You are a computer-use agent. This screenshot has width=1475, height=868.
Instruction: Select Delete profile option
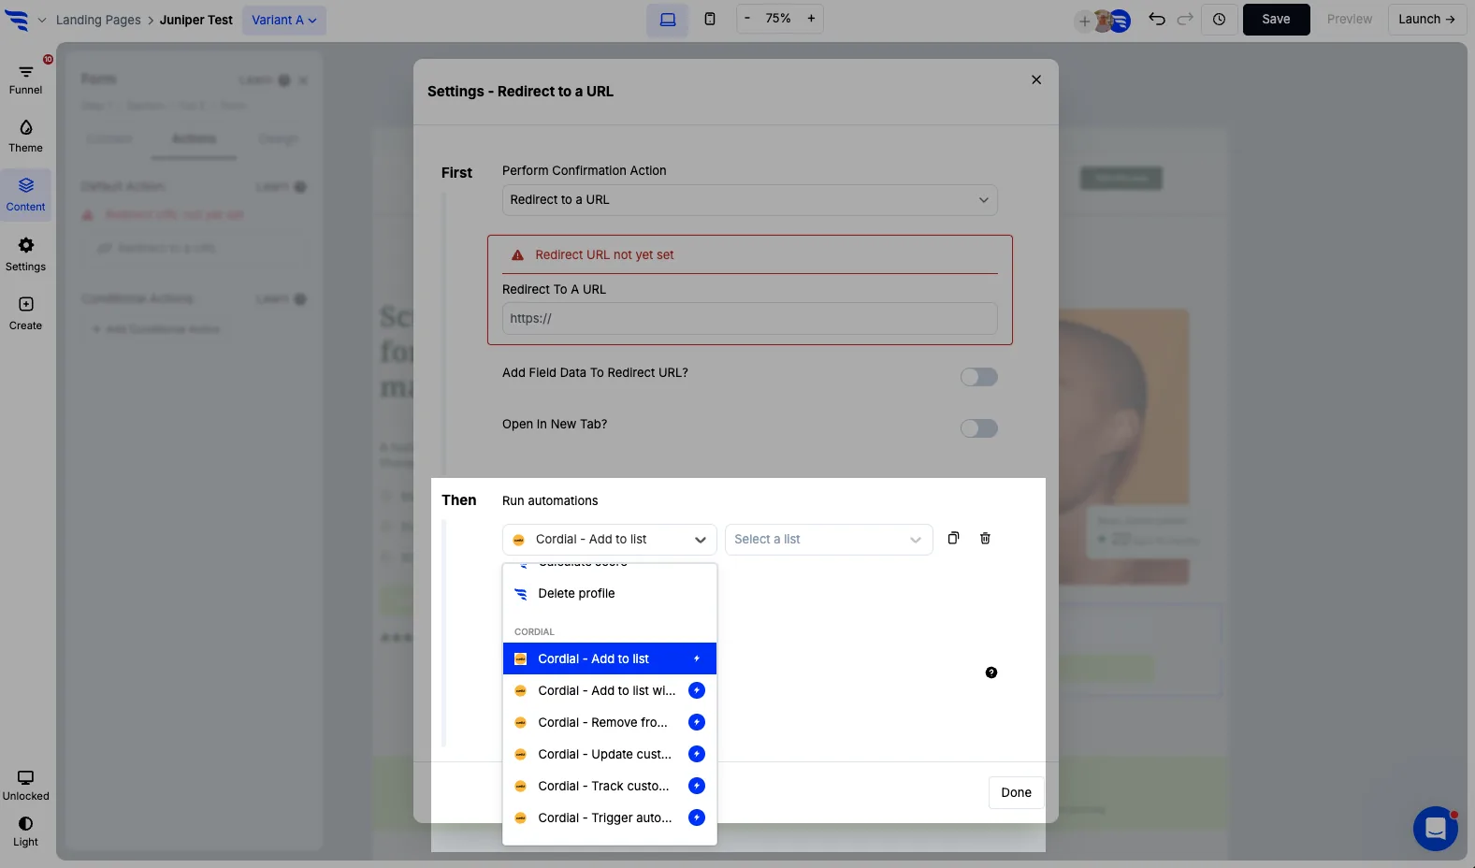coord(610,593)
